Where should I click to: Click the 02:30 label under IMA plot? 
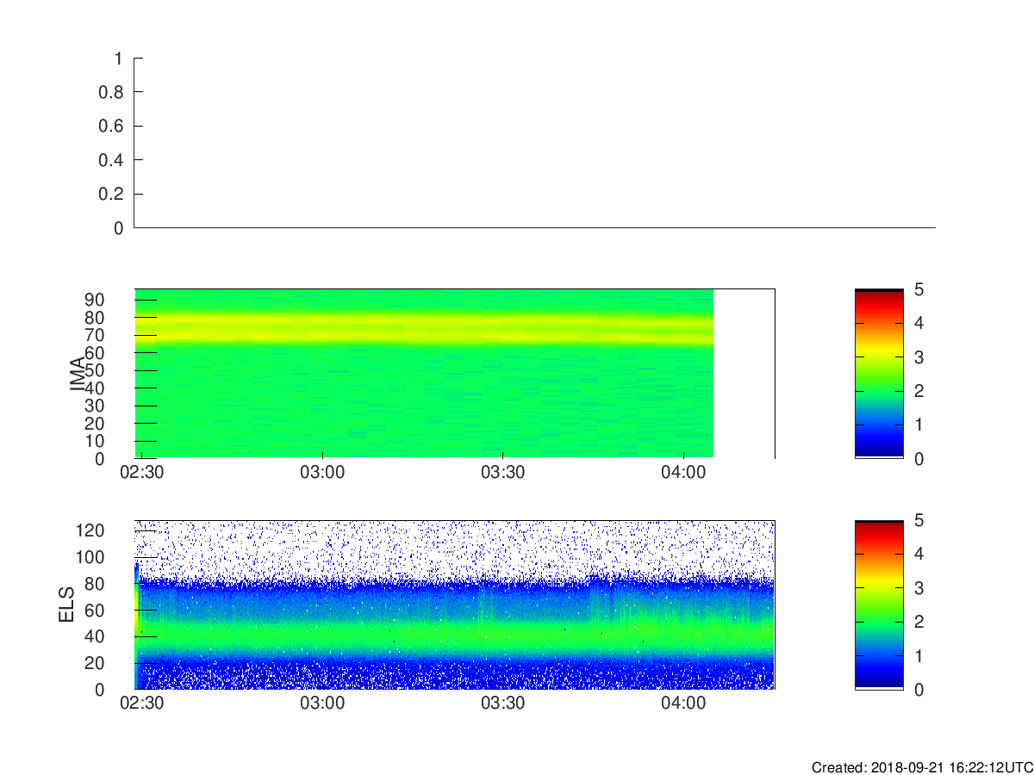click(x=142, y=473)
